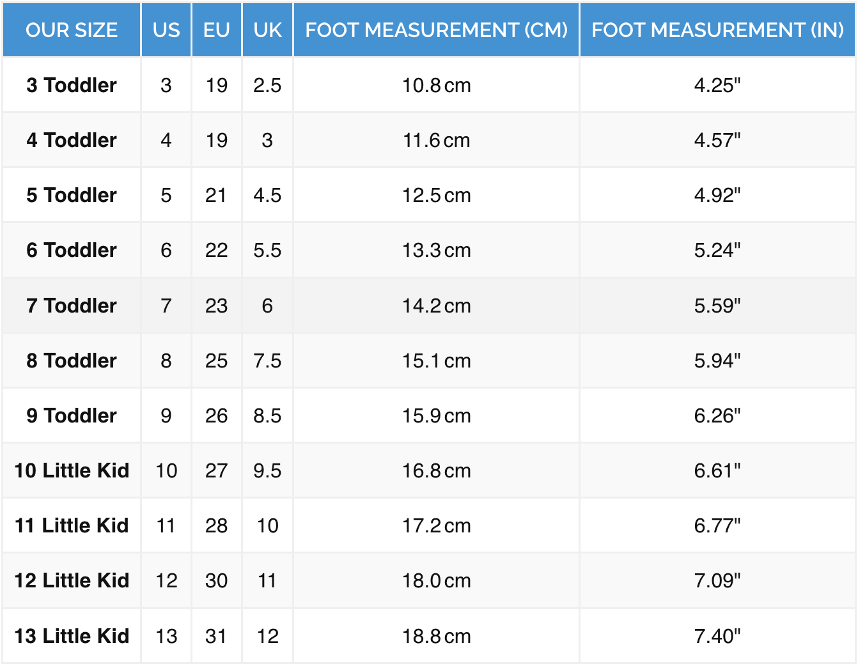
Task: Click EU size 30 cell
Action: [x=217, y=580]
